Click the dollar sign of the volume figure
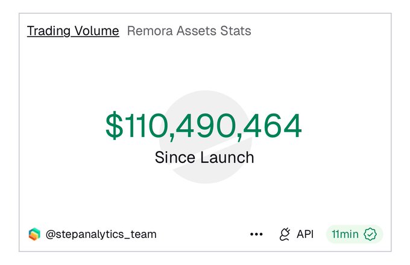 pyautogui.click(x=113, y=127)
